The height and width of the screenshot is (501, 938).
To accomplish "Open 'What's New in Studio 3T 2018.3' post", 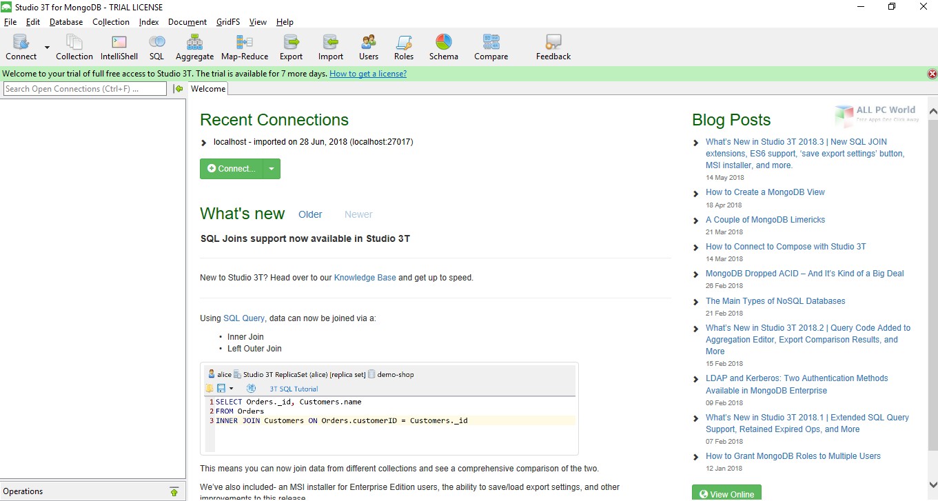I will coord(805,154).
